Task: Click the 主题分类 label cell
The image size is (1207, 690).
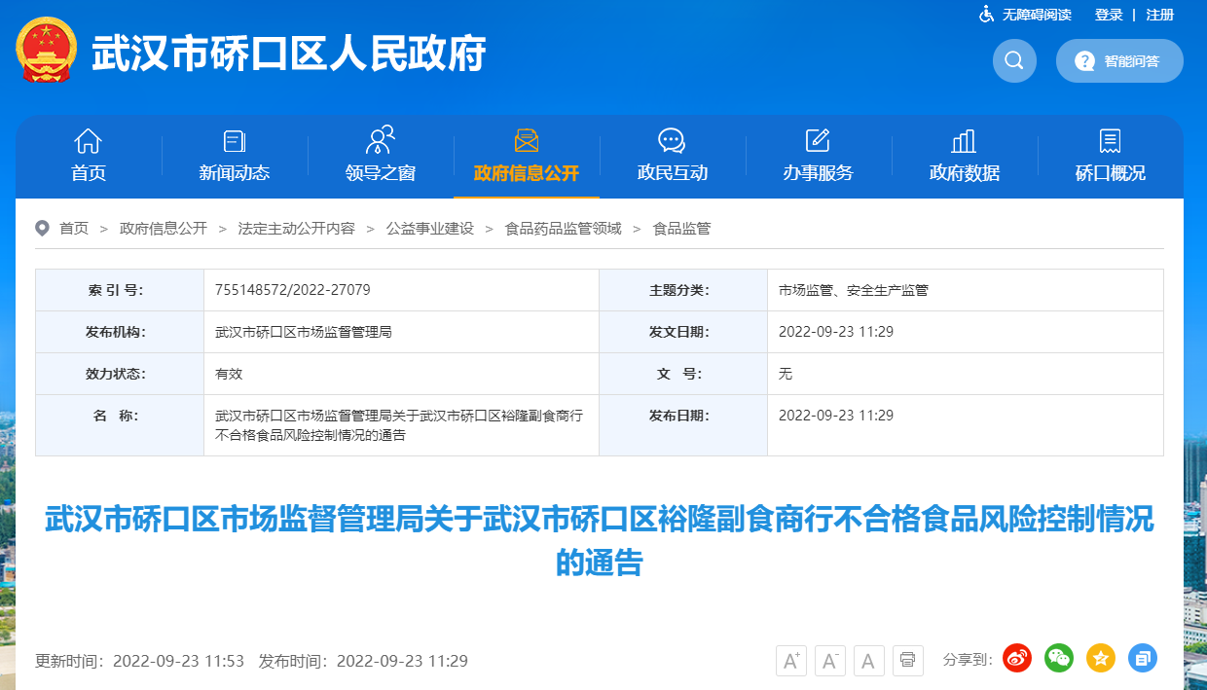Action: [683, 290]
